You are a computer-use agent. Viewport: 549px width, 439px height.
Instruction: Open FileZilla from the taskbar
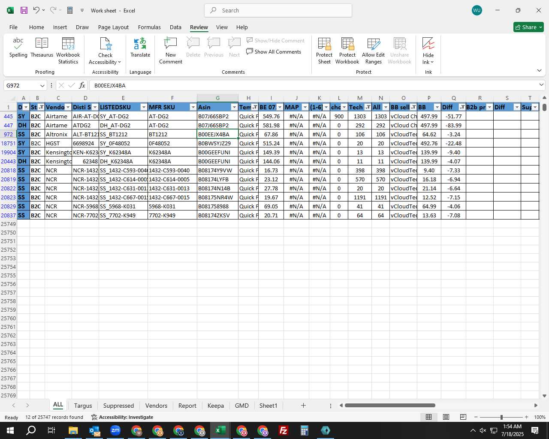(284, 430)
